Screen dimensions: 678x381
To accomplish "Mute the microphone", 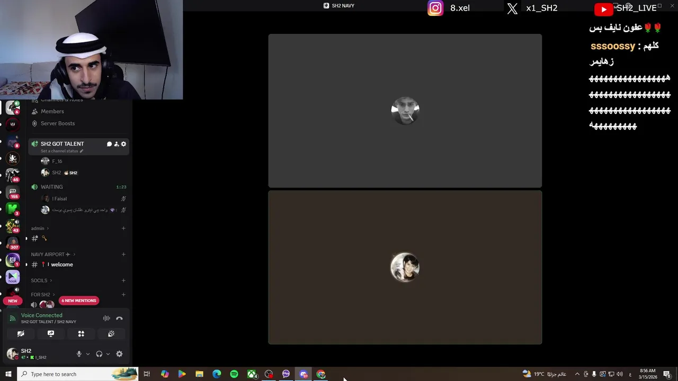I will [x=79, y=354].
